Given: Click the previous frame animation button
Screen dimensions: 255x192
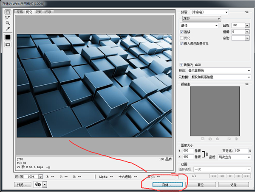Looking at the screenshot, I should coord(222,176).
